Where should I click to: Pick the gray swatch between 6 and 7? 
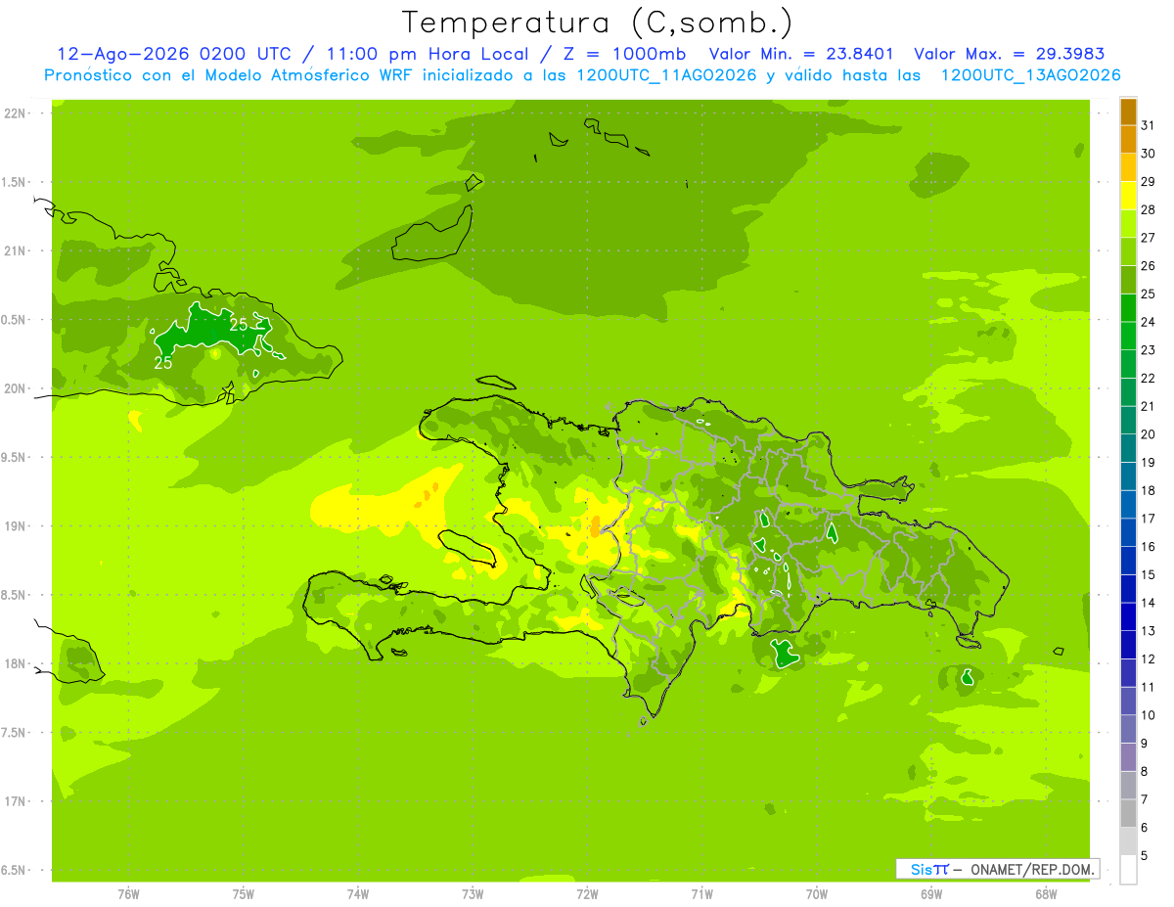pos(1128,814)
